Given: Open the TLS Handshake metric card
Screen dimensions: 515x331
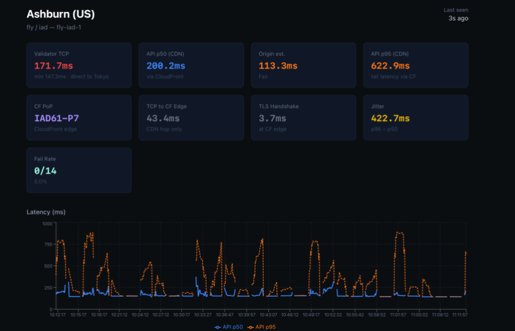Looking at the screenshot, I should click(x=303, y=118).
